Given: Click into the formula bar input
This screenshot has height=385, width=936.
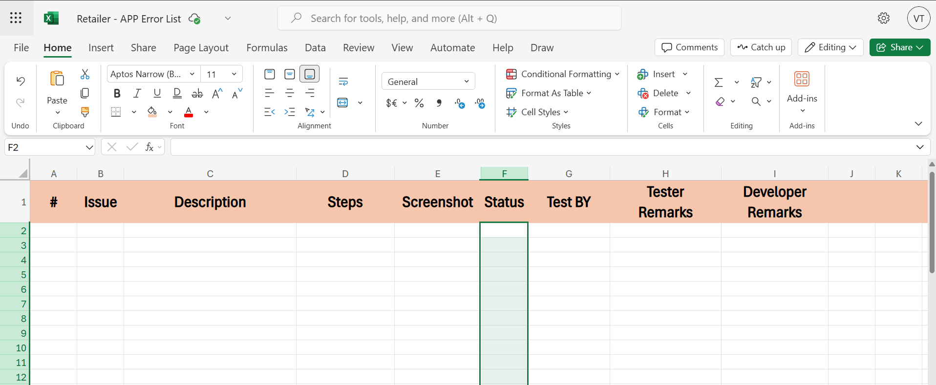Looking at the screenshot, I should 537,147.
